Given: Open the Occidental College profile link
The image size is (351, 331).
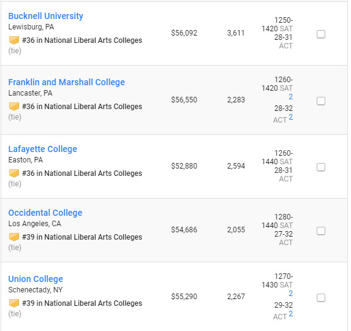Looking at the screenshot, I should click(x=45, y=213).
